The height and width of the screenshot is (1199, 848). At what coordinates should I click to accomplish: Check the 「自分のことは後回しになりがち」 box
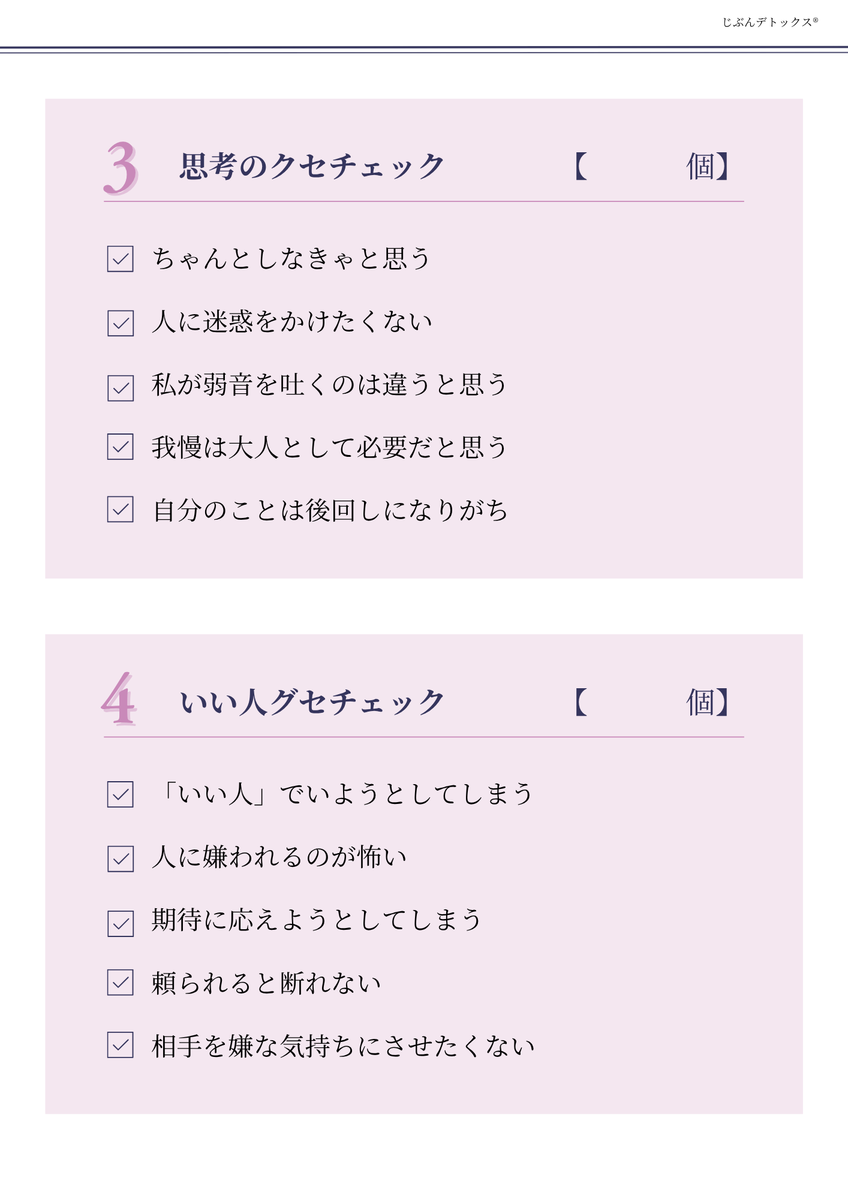click(120, 509)
